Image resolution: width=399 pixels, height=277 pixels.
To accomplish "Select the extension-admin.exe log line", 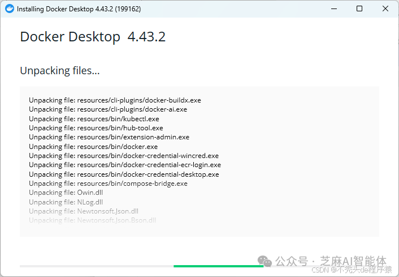I will (109, 137).
